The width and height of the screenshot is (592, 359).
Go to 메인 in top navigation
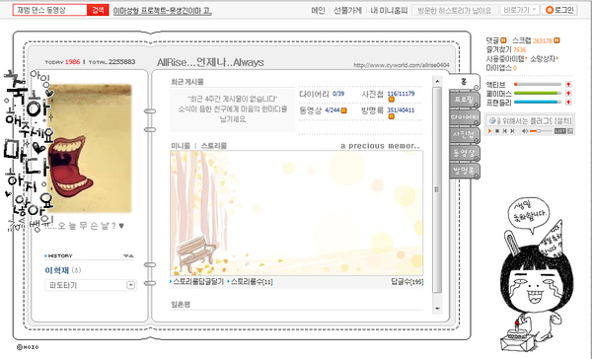click(x=318, y=11)
